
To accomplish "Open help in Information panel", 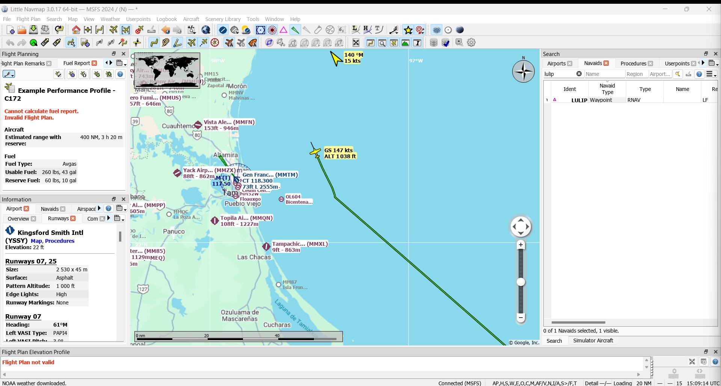I will click(x=109, y=208).
